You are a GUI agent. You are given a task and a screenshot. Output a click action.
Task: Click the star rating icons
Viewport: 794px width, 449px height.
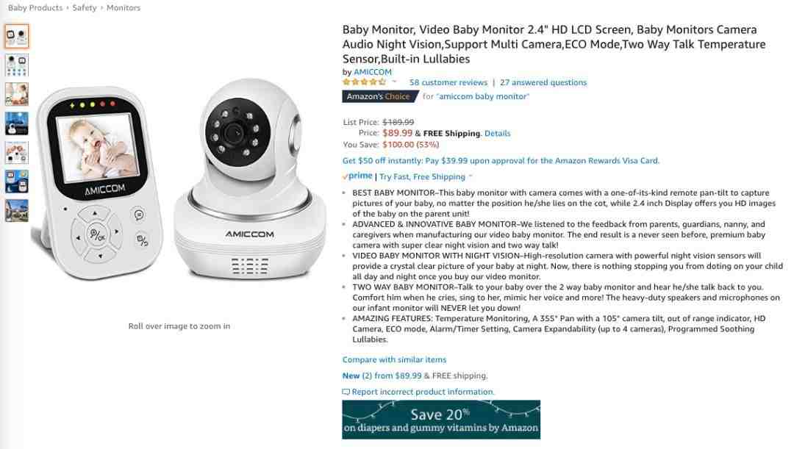tap(364, 82)
